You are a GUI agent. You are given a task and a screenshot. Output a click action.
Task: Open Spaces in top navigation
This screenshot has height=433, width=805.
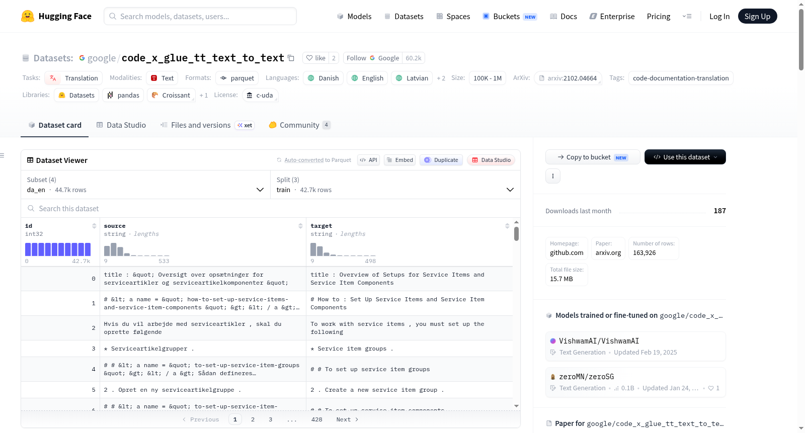(453, 16)
